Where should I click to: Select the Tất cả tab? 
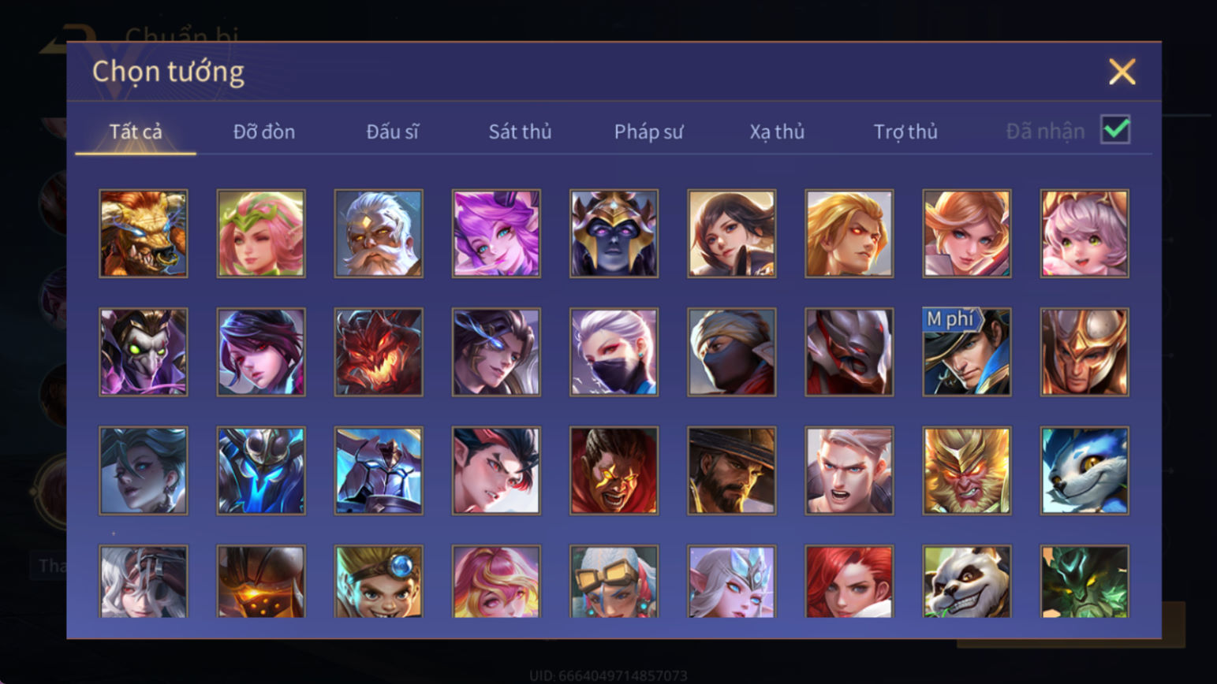point(136,132)
